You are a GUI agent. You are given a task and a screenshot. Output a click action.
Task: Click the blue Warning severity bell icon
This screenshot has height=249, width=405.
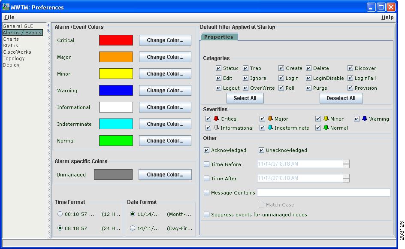pos(364,118)
